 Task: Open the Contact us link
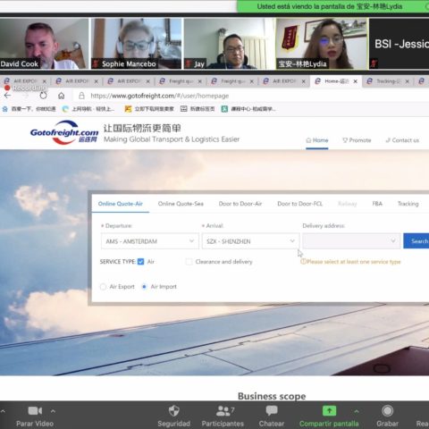(x=402, y=140)
